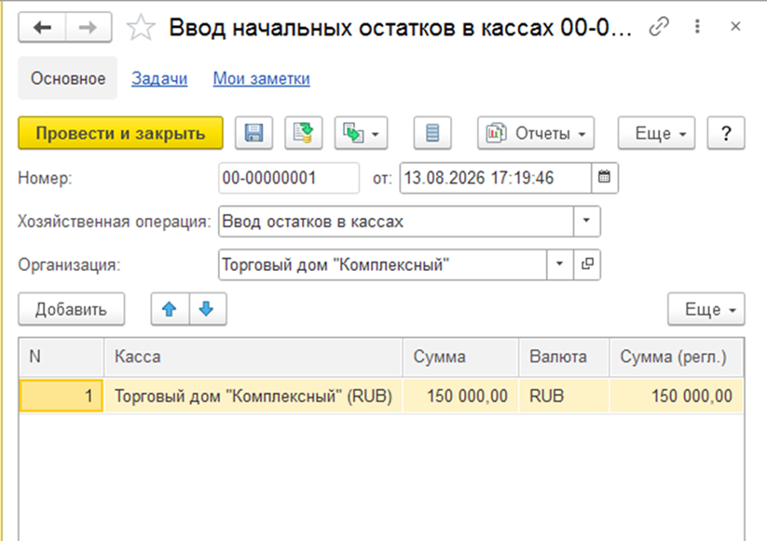Open the calendar date picker

tap(605, 178)
